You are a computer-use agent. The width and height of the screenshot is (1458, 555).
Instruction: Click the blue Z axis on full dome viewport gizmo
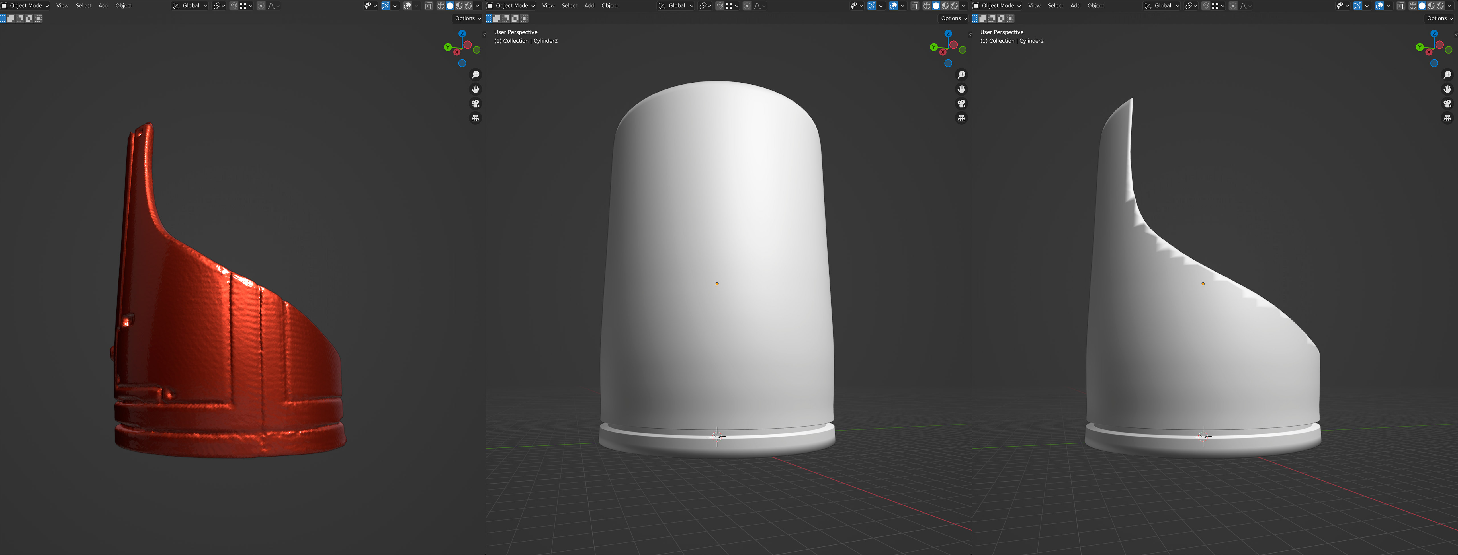click(x=948, y=34)
